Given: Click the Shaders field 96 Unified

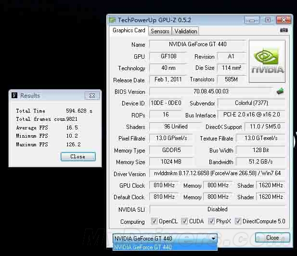Looking at the screenshot, I should coord(176,127).
